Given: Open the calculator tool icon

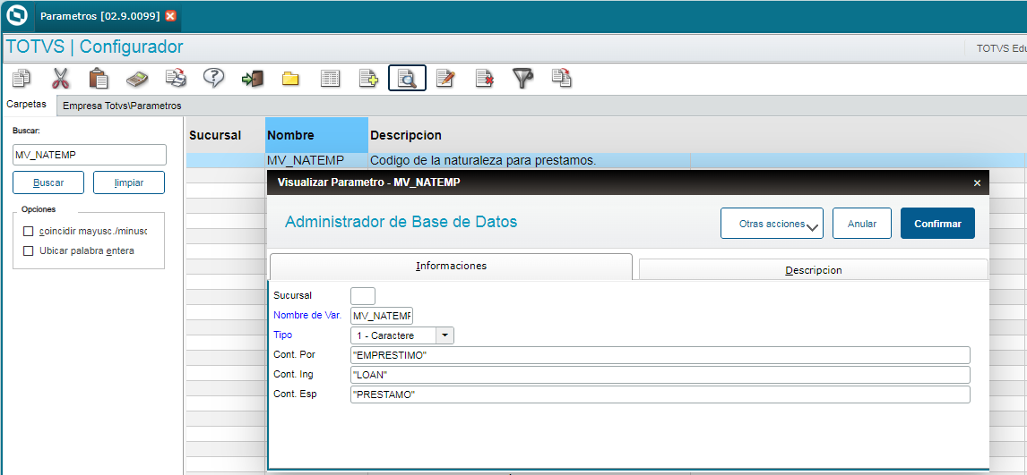Looking at the screenshot, I should coord(137,79).
